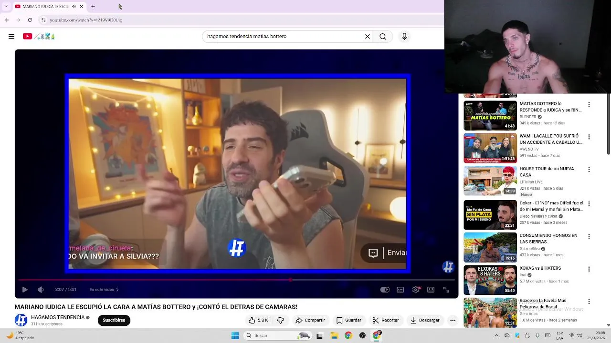Show hidden system tray icons

[x=496, y=335]
